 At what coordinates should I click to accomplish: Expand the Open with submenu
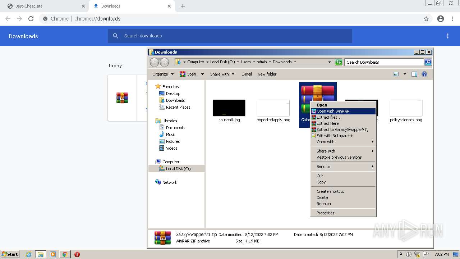coord(343,142)
